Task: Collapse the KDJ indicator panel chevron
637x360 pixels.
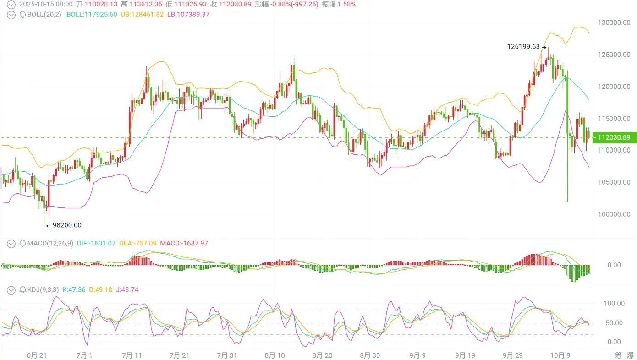Action: click(x=11, y=289)
